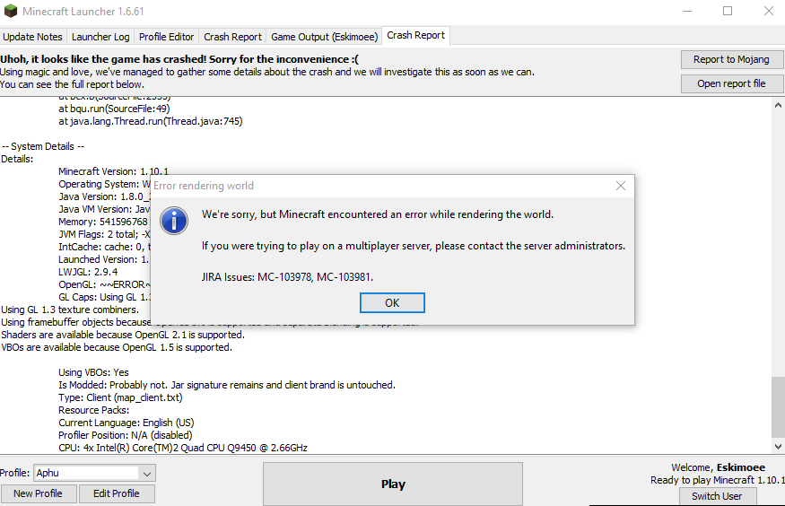Open Game Output (Eskimoee) tab
The image size is (785, 506).
tap(324, 37)
